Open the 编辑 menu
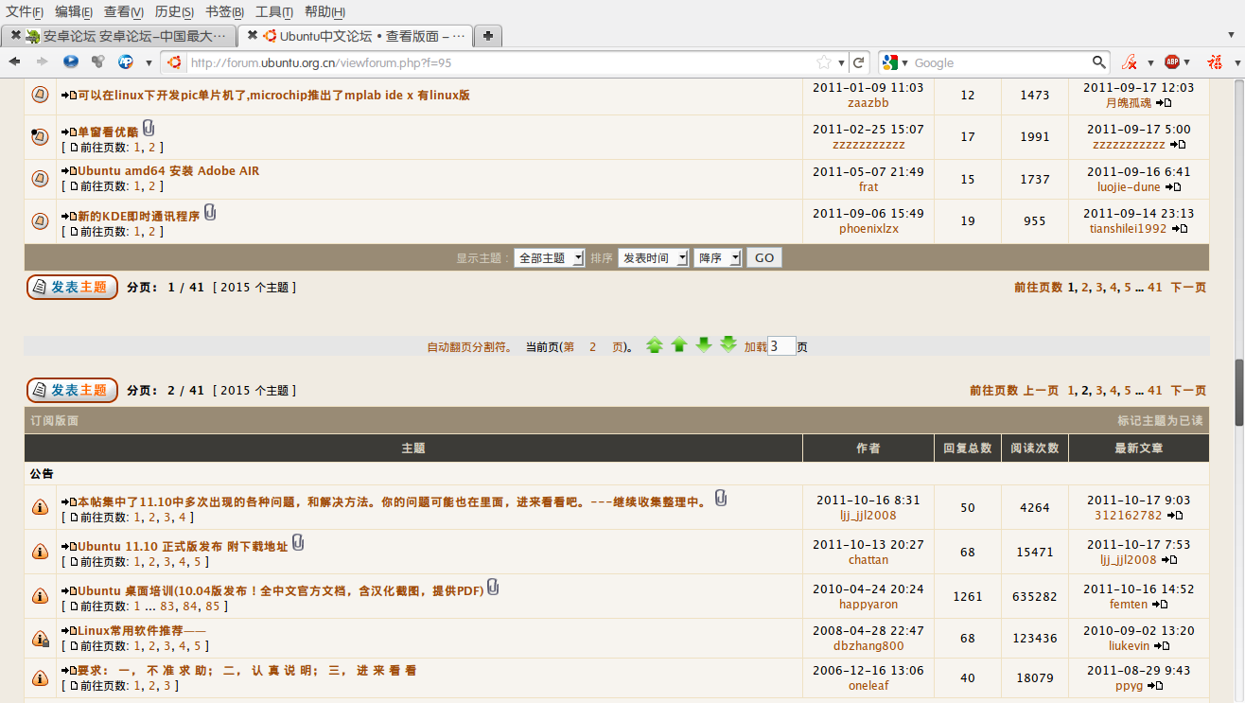Image resolution: width=1245 pixels, height=703 pixels. 74,11
